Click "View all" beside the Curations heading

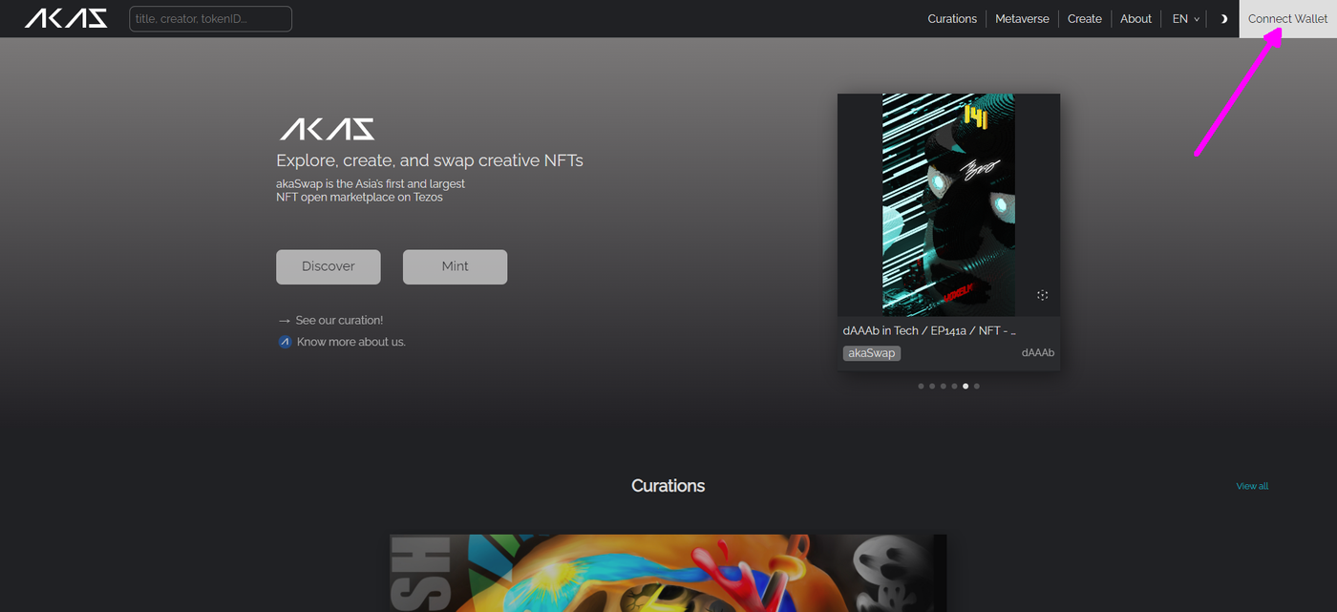1252,486
